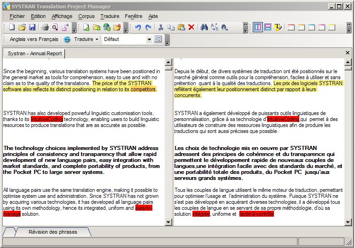
Task: Expand project toolbar overflow options
Action: click(x=126, y=28)
